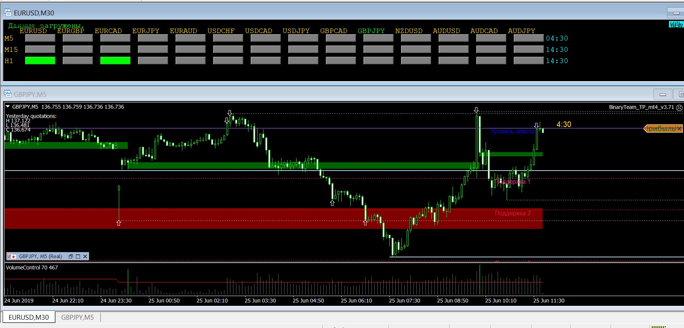684x328 pixels.
Task: Click the sad-face expert advisor icon
Action: 679,107
